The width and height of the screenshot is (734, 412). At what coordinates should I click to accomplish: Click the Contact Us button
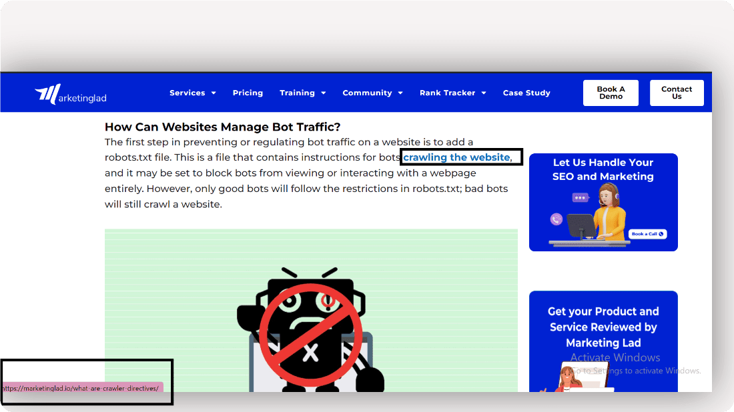tap(677, 93)
